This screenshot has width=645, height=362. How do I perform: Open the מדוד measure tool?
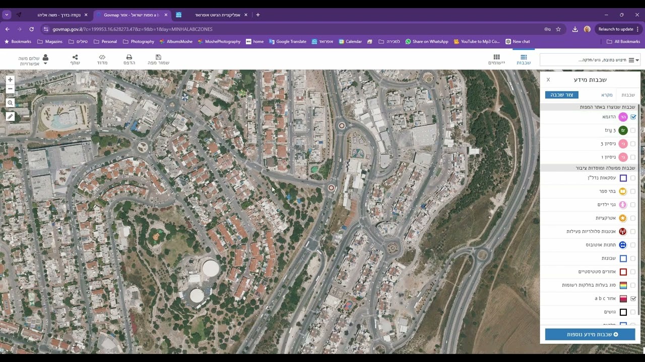102,60
